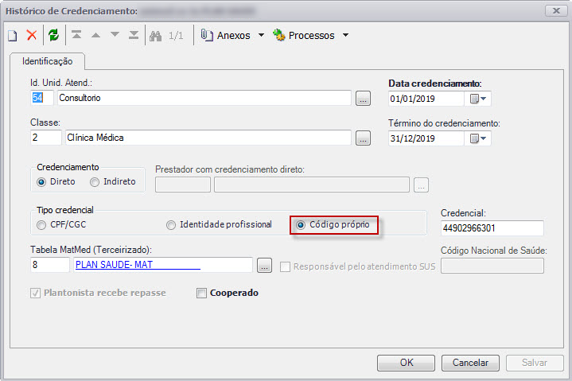Click the Consultorio description field
Image resolution: width=572 pixels, height=381 pixels.
pos(204,98)
